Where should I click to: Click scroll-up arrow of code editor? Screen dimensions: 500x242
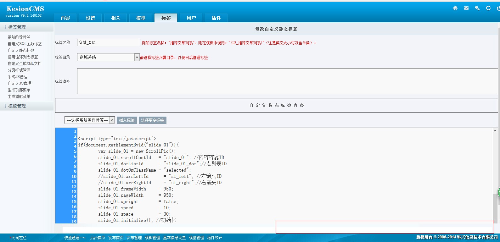pyautogui.click(x=495, y=131)
